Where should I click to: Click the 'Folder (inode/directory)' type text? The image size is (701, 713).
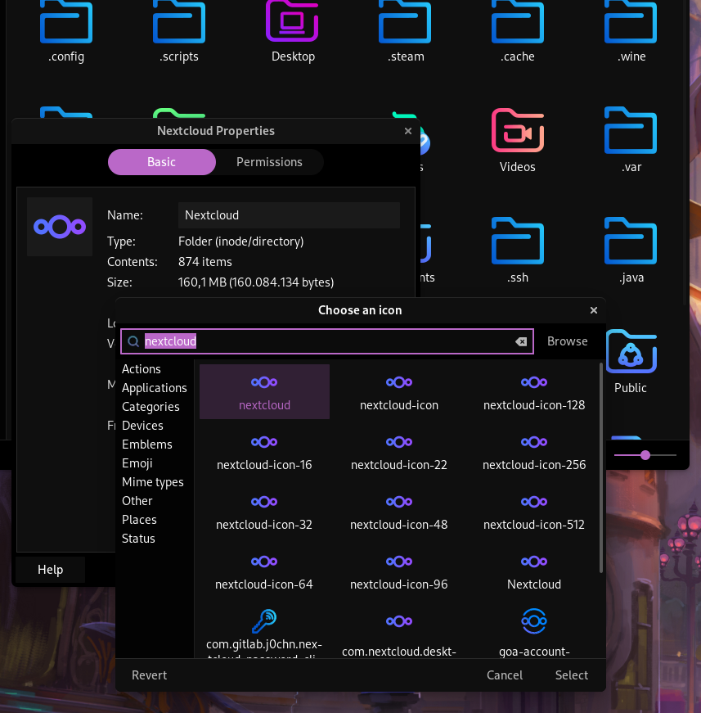(240, 241)
